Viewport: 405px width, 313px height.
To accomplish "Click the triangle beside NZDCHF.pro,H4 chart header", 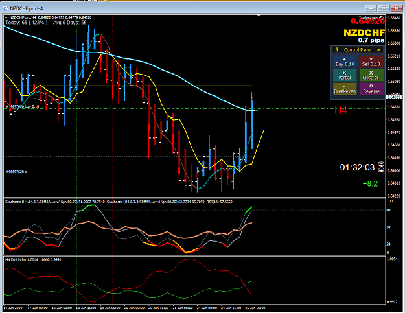I will point(6,17).
